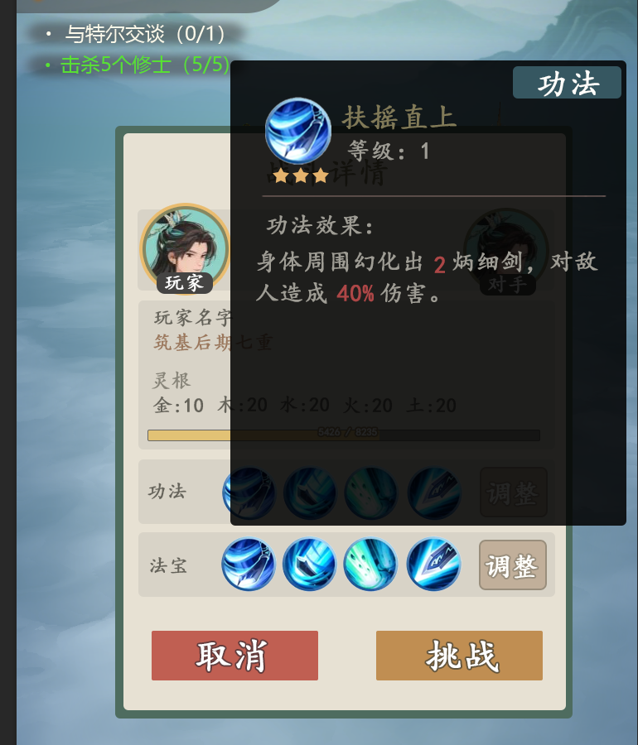Image resolution: width=638 pixels, height=745 pixels.
Task: Click the dimmed 对手 opponent avatar
Action: [x=506, y=251]
